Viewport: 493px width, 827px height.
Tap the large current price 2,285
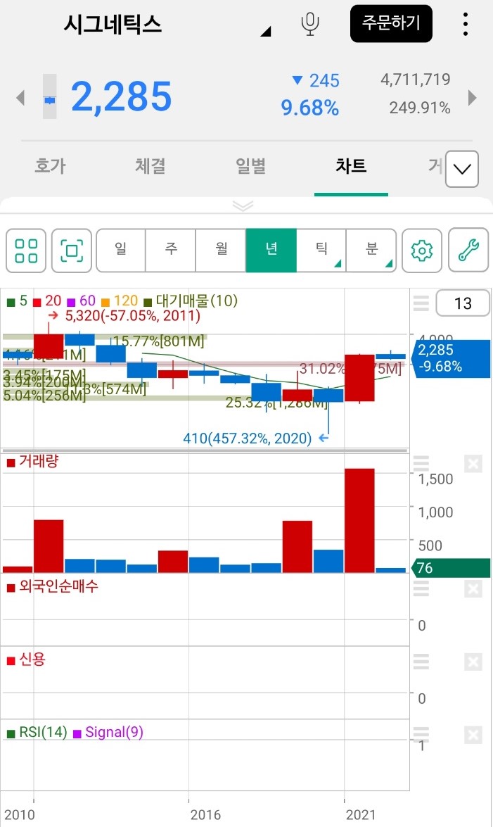click(x=122, y=97)
